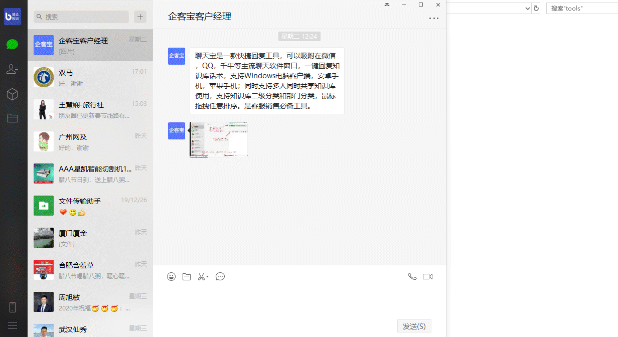Send a file with folder icon
The height and width of the screenshot is (337, 618).
[187, 277]
